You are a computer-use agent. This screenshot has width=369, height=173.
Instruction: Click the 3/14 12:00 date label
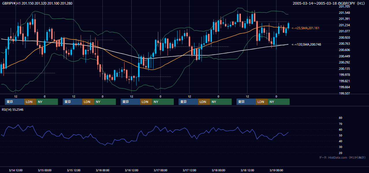pyautogui.click(x=16, y=170)
